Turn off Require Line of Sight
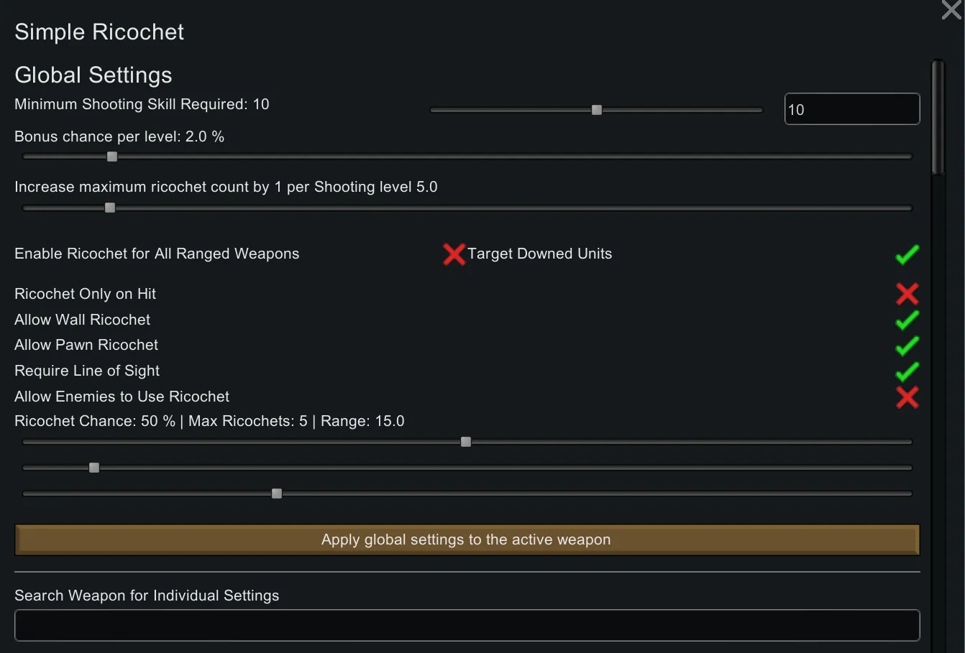The width and height of the screenshot is (965, 653). pos(907,371)
